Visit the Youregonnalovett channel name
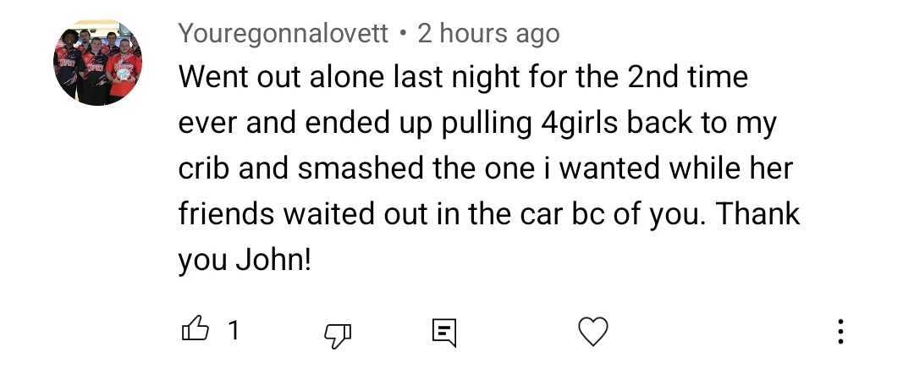 [284, 34]
